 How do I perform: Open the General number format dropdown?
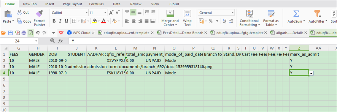pyautogui.click(x=233, y=13)
